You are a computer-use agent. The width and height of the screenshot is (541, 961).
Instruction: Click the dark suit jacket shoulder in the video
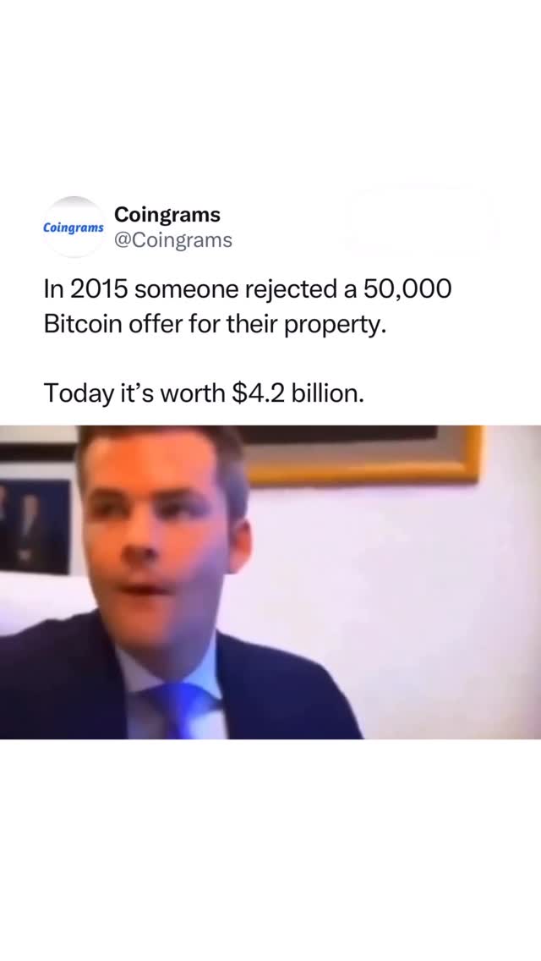[55, 674]
